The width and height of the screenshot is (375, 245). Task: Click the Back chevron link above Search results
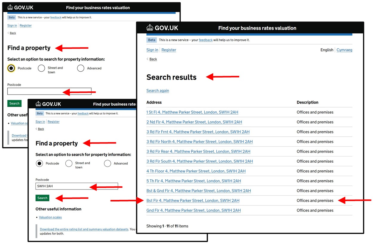coord(153,59)
